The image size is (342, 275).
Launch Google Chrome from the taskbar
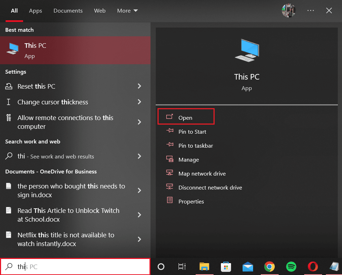pyautogui.click(x=270, y=267)
